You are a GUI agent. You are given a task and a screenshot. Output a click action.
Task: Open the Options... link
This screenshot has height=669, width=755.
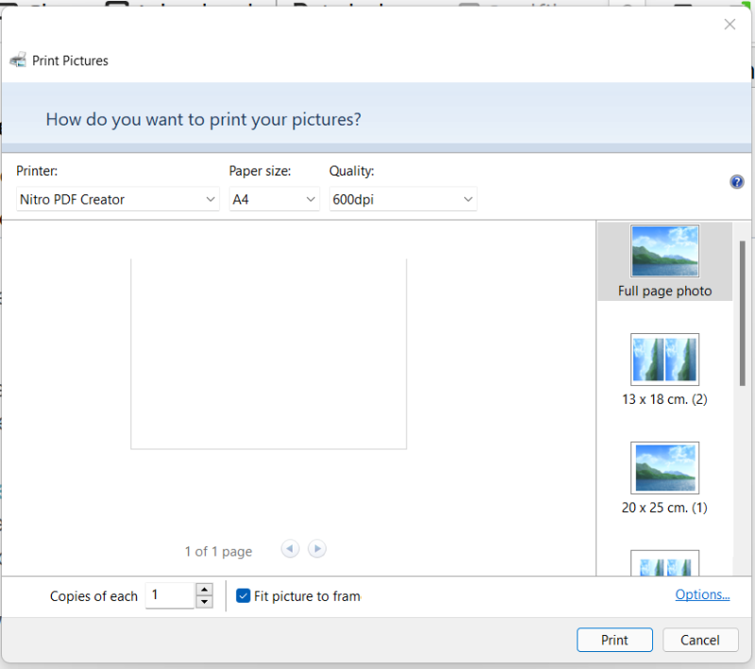pos(702,594)
